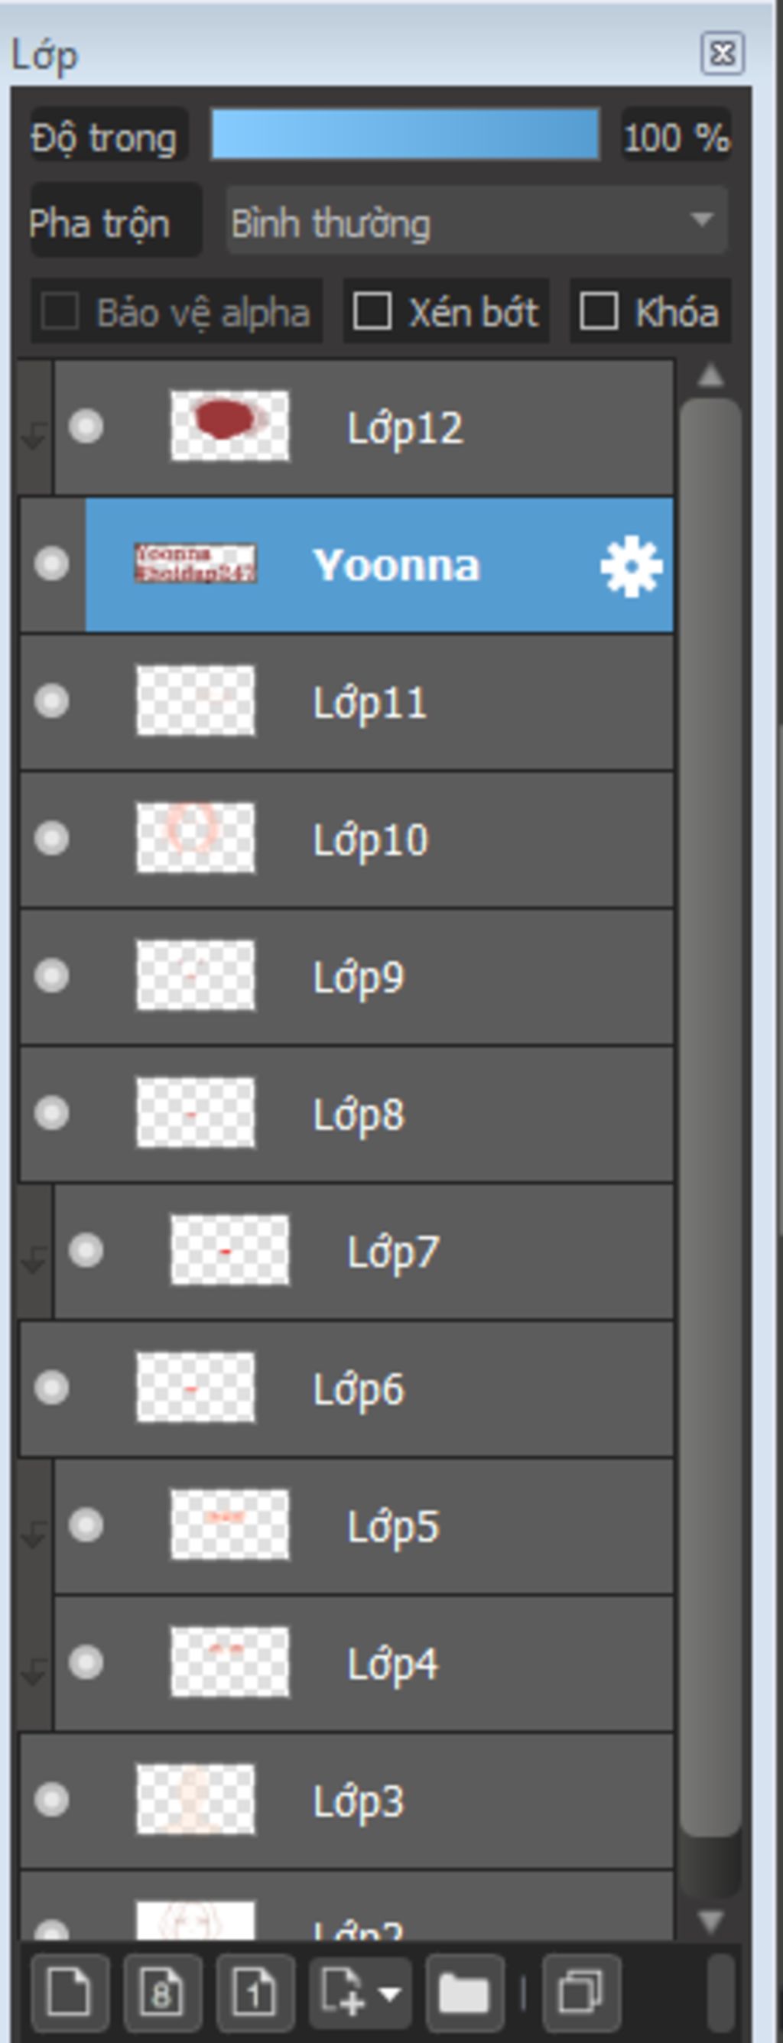783x2043 pixels.
Task: Toggle visibility of the Yoonna layer
Action: 51,564
